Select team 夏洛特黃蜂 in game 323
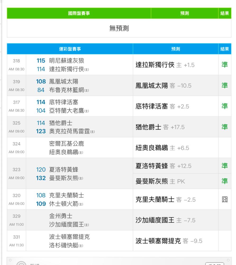Screen dimensions: 236x265 [63, 170]
